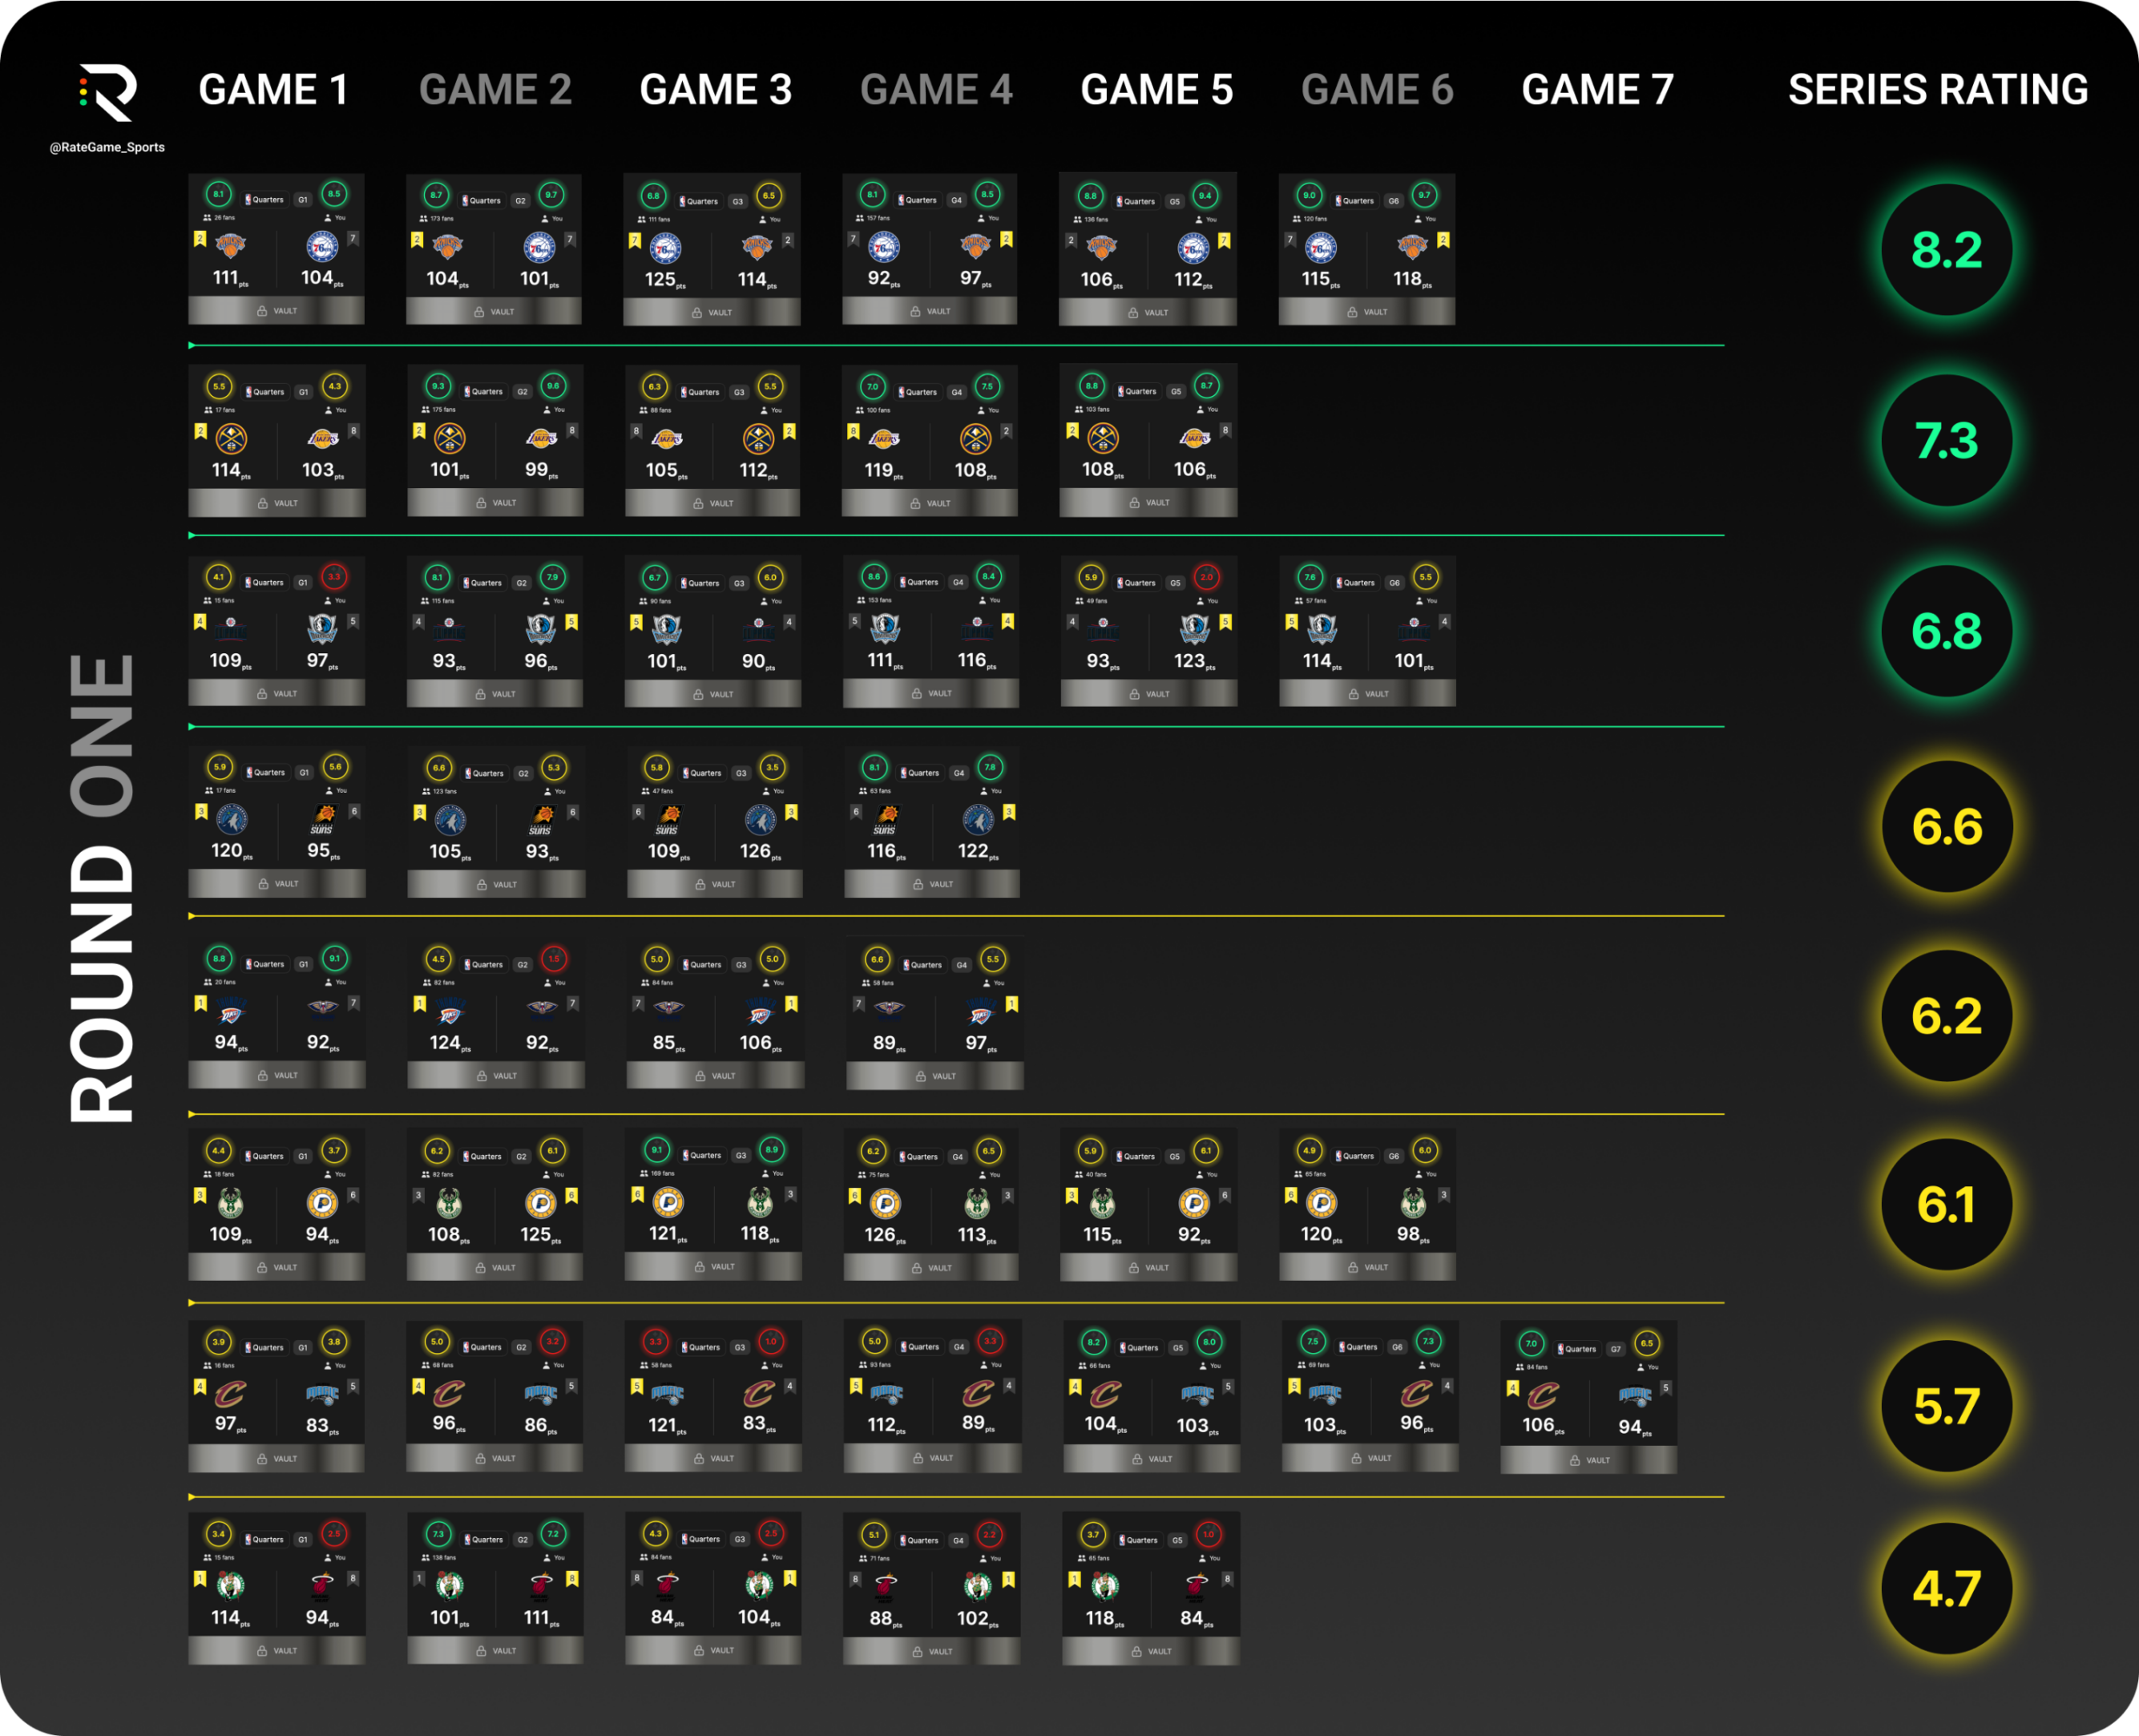Click the Lakers logo in the 101–99 game

[x=541, y=438]
